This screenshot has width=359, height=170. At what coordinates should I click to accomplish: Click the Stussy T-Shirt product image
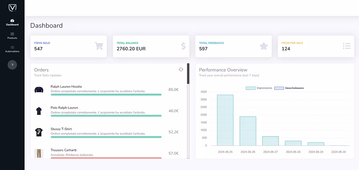(39, 132)
